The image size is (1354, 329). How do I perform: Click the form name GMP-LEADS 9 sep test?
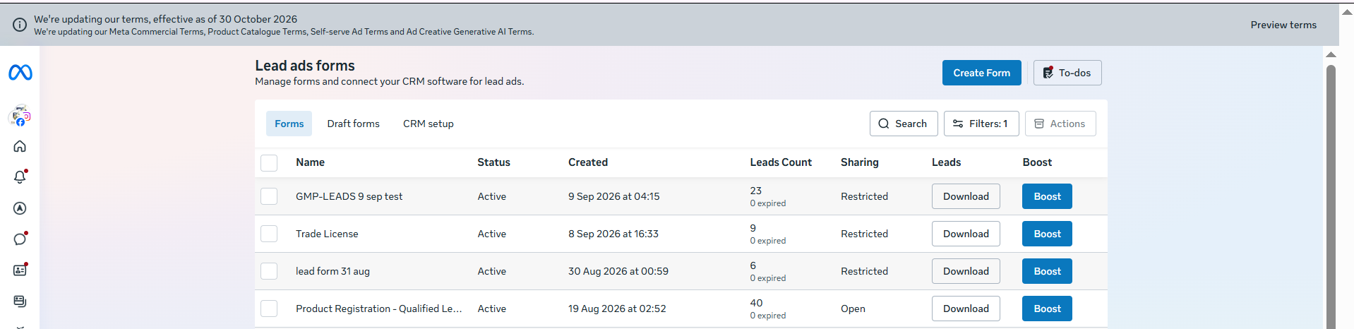(349, 196)
